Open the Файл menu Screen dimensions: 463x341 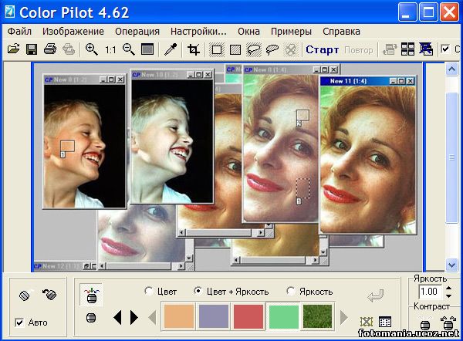coord(19,32)
